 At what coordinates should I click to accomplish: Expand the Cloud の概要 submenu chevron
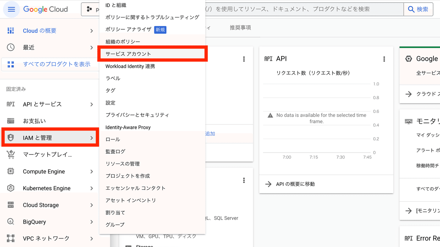click(x=92, y=31)
